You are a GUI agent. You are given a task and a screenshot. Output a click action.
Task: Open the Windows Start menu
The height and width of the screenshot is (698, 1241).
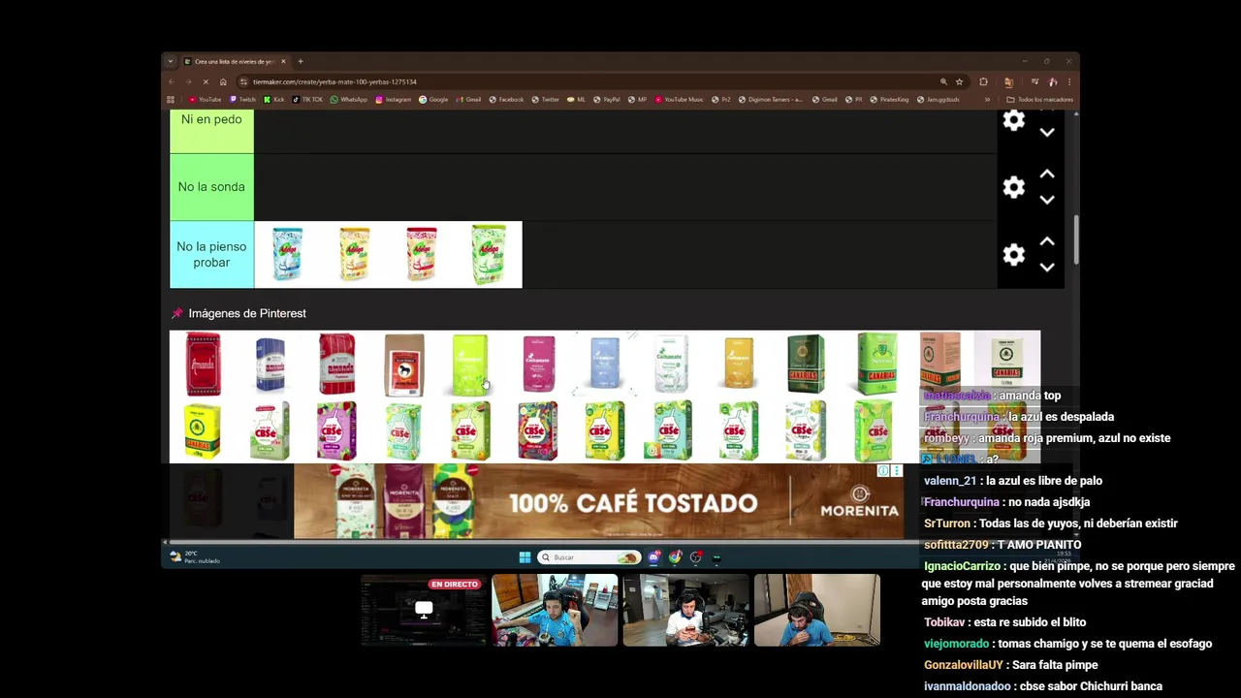[x=525, y=557]
